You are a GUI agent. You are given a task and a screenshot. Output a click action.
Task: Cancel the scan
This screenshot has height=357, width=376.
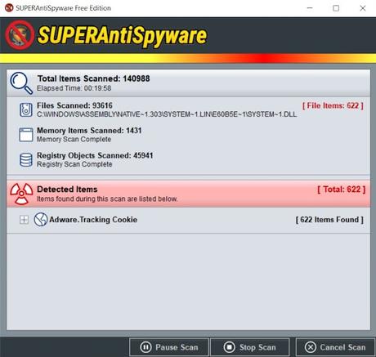click(335, 347)
